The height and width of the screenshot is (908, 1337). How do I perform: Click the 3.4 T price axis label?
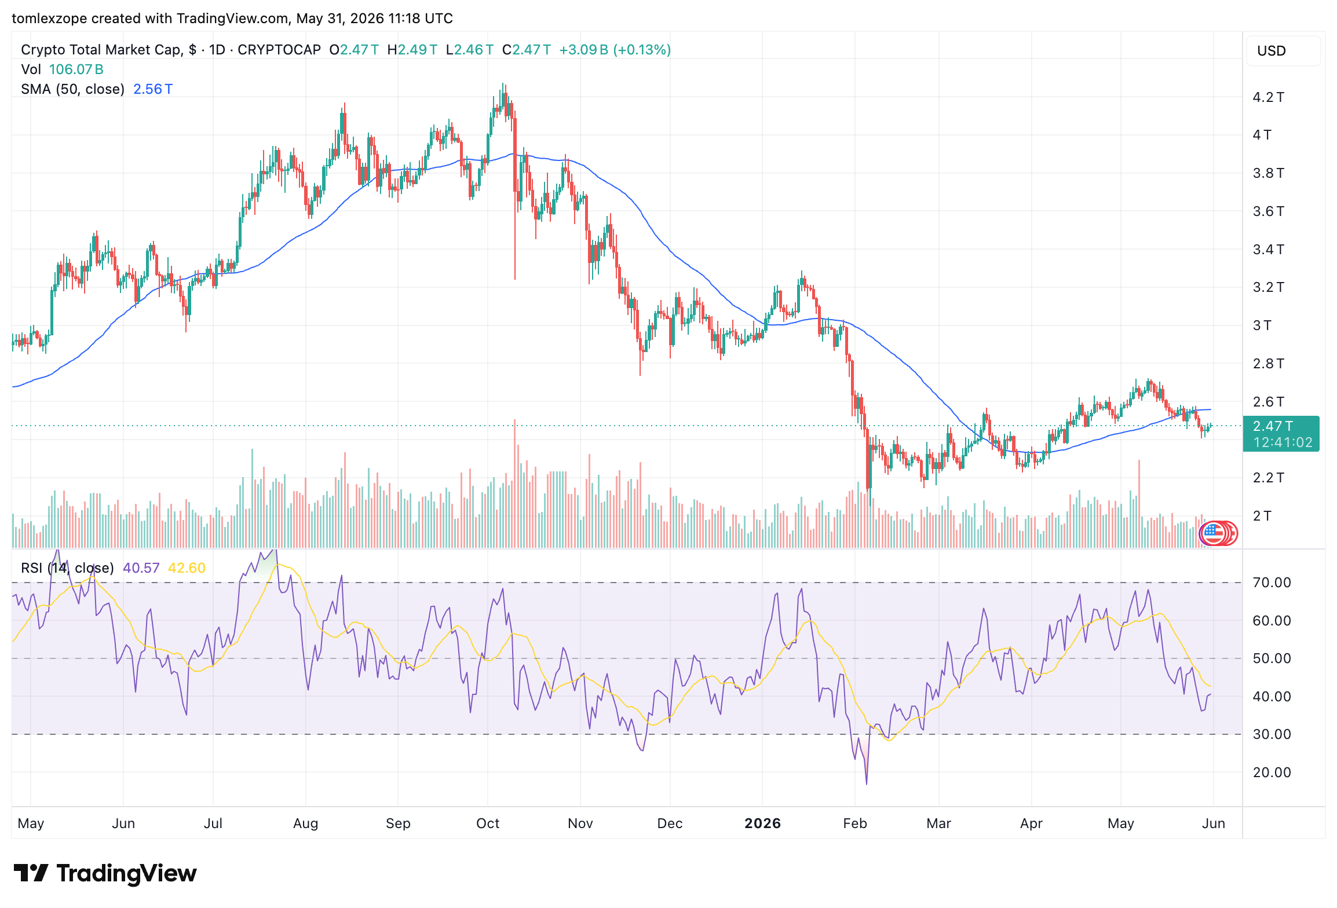click(x=1268, y=250)
